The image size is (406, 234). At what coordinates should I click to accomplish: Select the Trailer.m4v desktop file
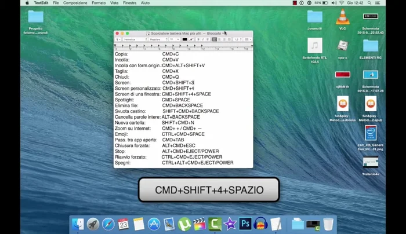click(x=371, y=163)
